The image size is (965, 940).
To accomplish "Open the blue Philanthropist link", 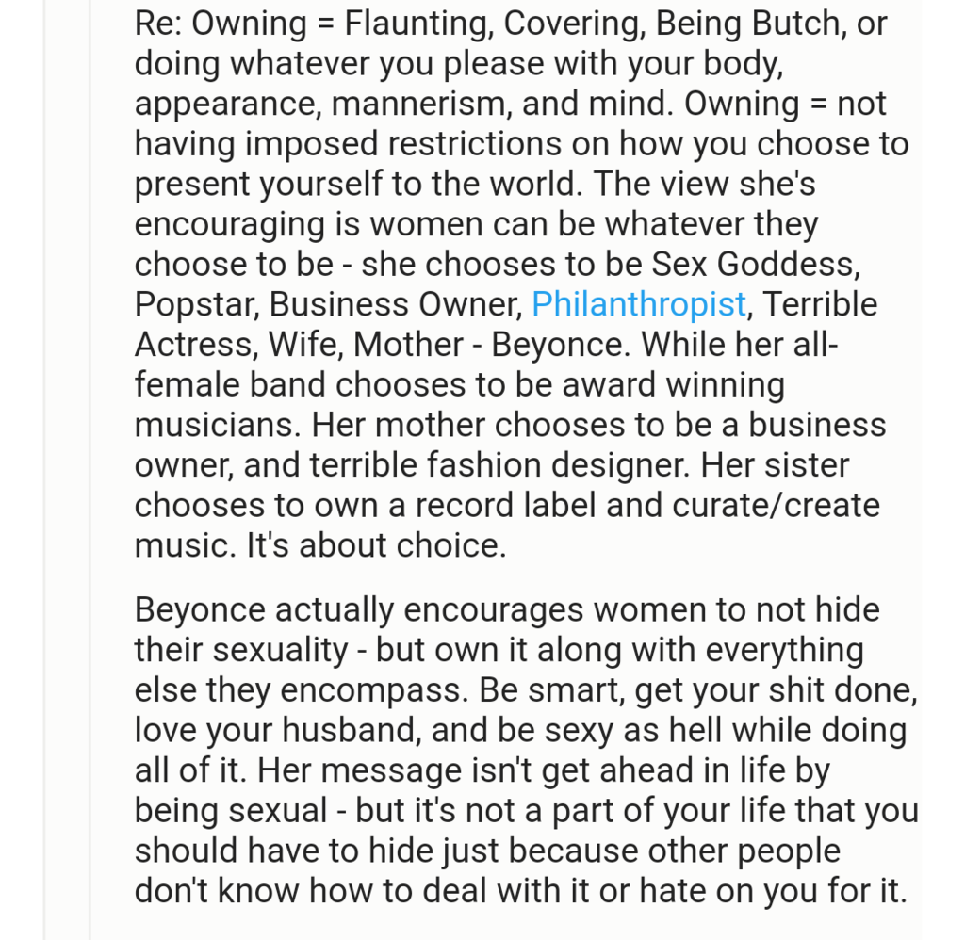I will [638, 304].
